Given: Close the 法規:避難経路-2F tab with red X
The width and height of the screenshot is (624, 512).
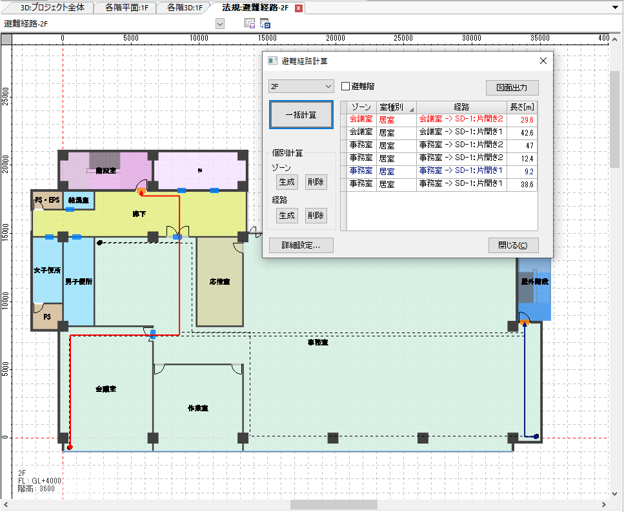Looking at the screenshot, I should pyautogui.click(x=298, y=8).
